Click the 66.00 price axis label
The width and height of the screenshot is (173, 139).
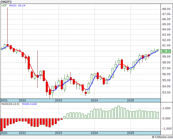[x=166, y=19]
